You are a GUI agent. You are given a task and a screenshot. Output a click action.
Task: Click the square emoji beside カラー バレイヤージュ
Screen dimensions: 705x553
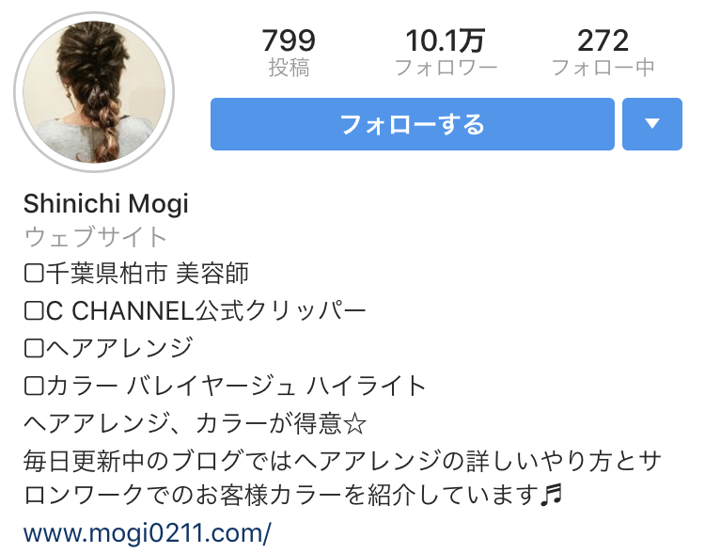34,386
